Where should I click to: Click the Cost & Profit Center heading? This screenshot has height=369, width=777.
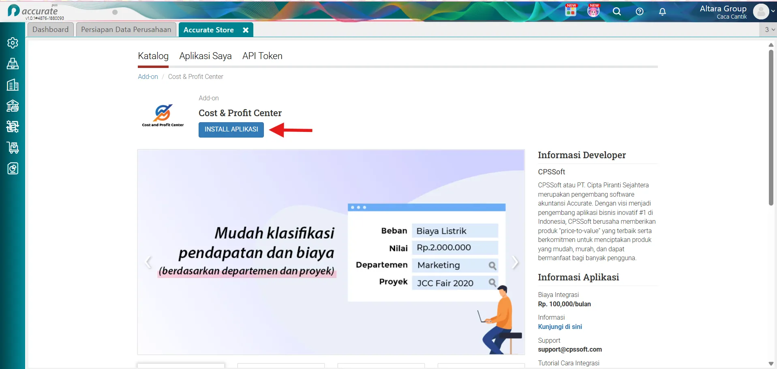[240, 113]
